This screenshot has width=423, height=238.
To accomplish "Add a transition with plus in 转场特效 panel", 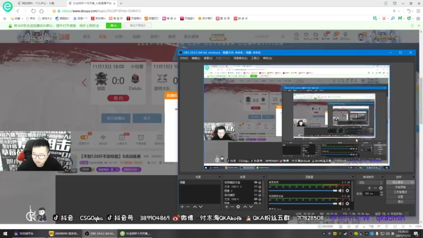I will point(369,188).
